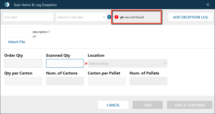215x114 pixels.
Task: Focus the Scan item text field
Action: pyautogui.click(x=28, y=17)
